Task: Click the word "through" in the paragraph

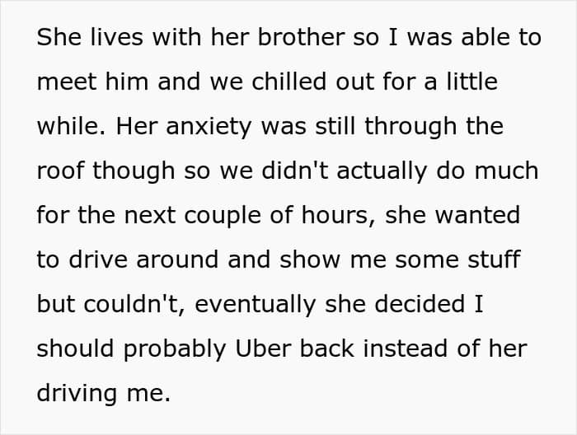Action: point(410,127)
